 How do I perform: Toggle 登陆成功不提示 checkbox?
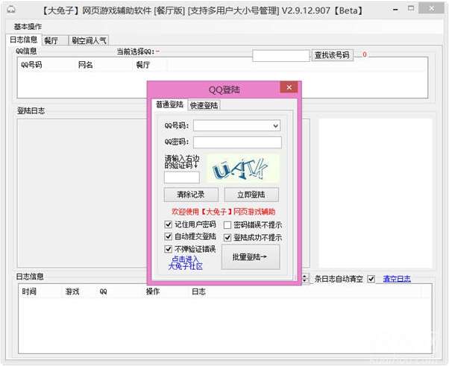pyautogui.click(x=227, y=238)
